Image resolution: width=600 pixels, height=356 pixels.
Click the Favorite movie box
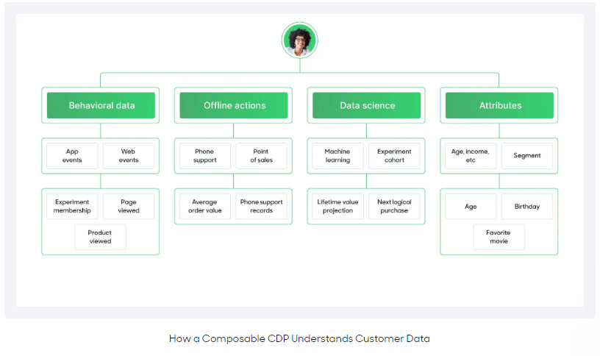pyautogui.click(x=499, y=237)
